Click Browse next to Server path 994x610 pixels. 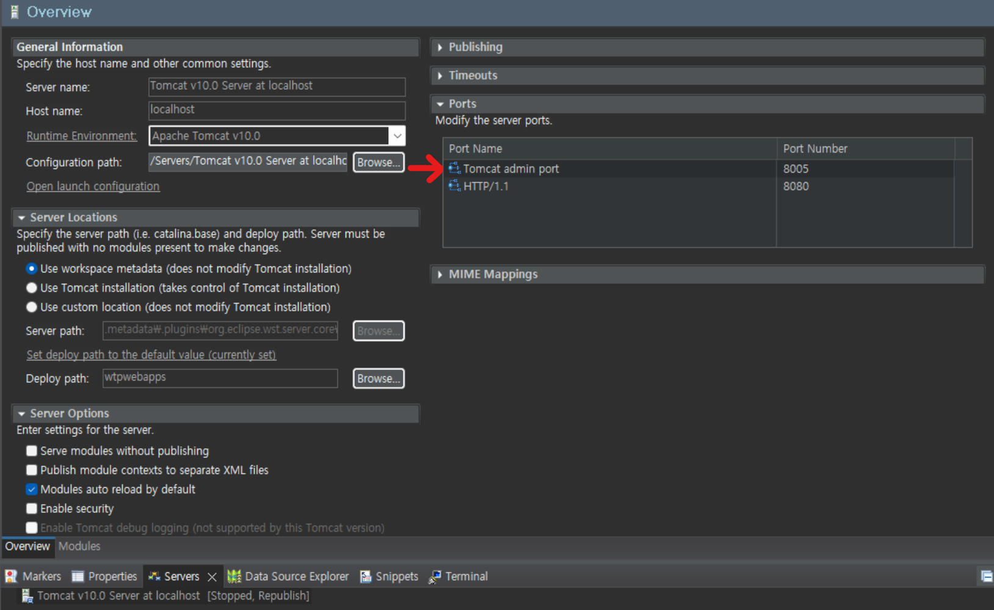(x=379, y=331)
